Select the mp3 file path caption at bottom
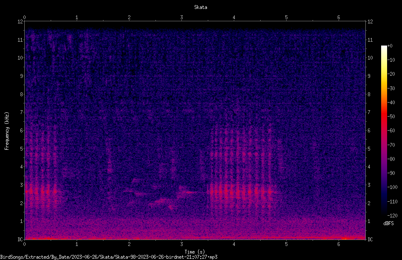The width and height of the screenshot is (402, 260). [x=109, y=257]
